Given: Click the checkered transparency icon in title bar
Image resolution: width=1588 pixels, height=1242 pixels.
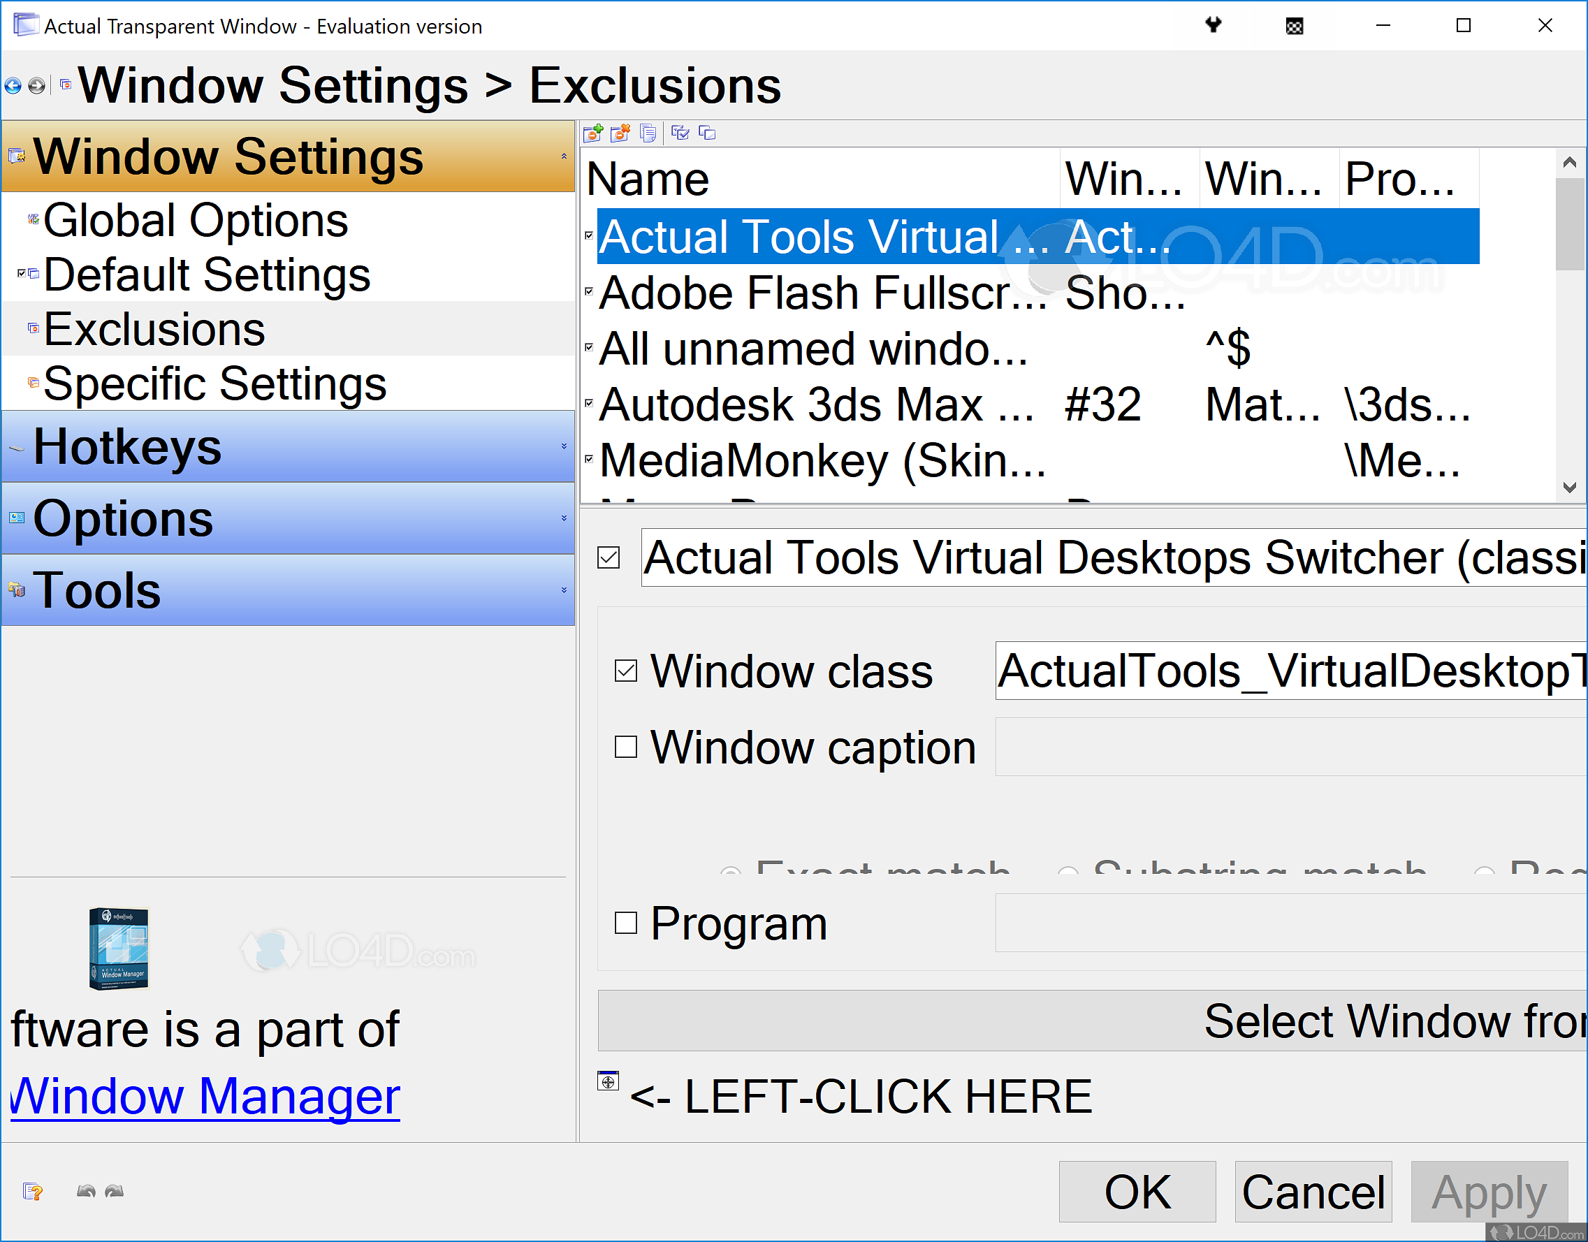Looking at the screenshot, I should pyautogui.click(x=1295, y=27).
